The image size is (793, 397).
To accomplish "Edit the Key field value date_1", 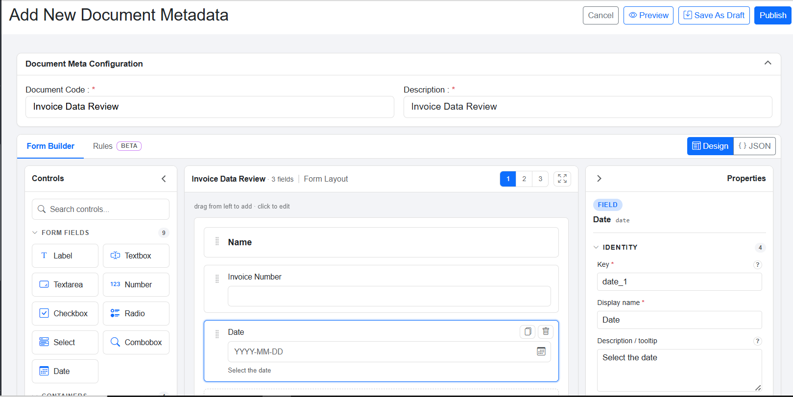I will [679, 281].
